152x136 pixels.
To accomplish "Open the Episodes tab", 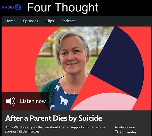I will [31, 21].
